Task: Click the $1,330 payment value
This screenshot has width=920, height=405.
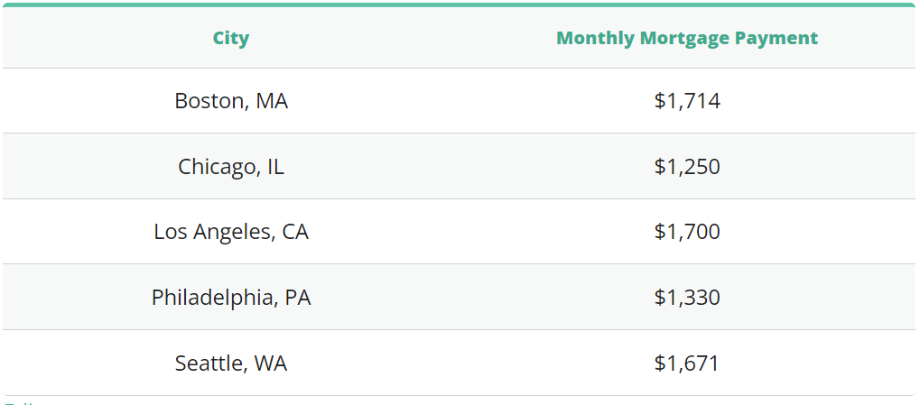Action: (687, 298)
